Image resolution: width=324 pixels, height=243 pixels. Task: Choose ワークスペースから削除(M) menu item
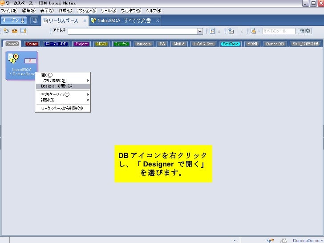click(x=63, y=108)
